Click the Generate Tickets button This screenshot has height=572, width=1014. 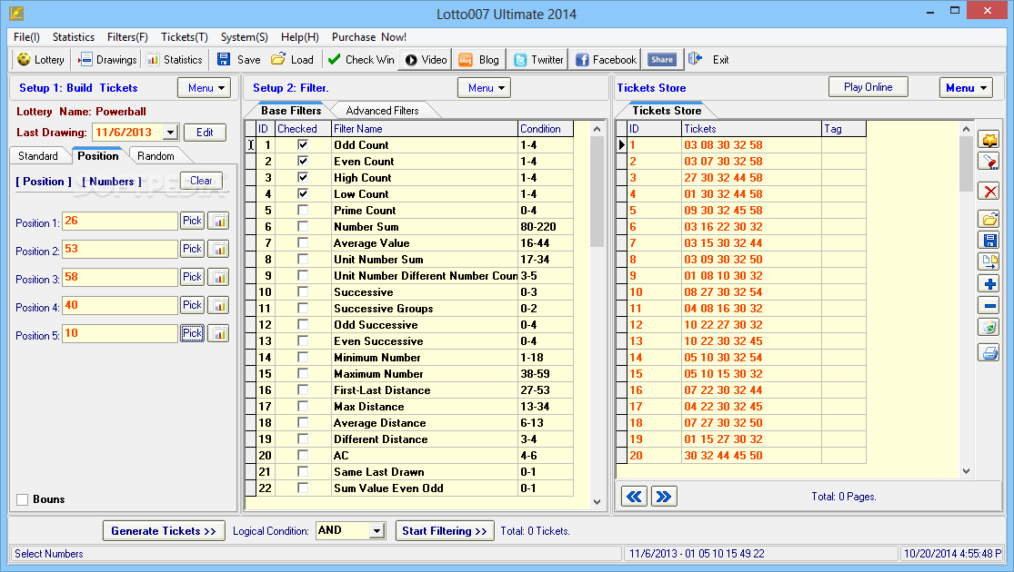[164, 530]
